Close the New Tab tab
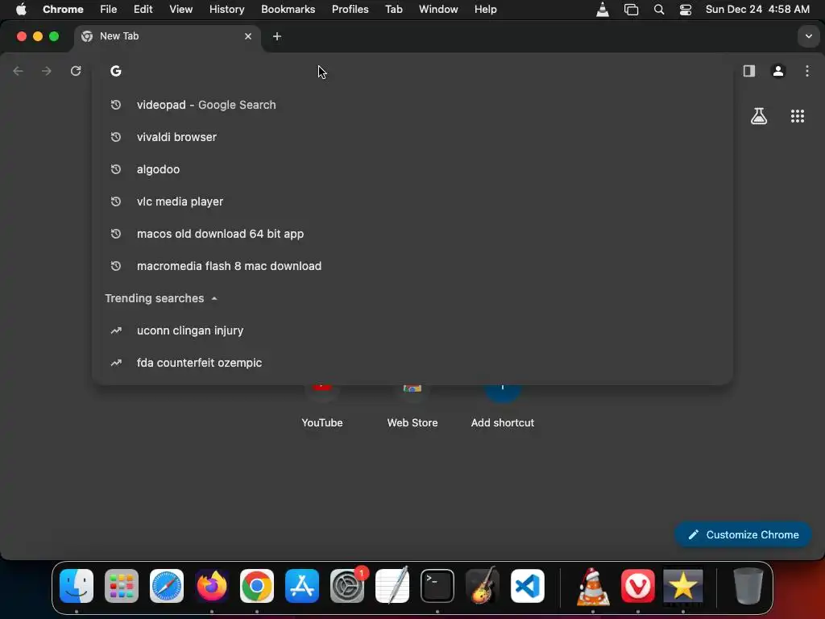The width and height of the screenshot is (825, 619). pos(248,36)
